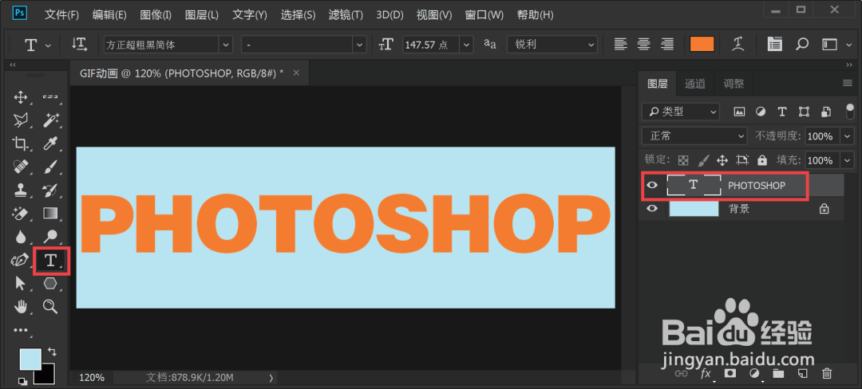The width and height of the screenshot is (862, 389).
Task: Filter for adjustment layers
Action: 761,112
